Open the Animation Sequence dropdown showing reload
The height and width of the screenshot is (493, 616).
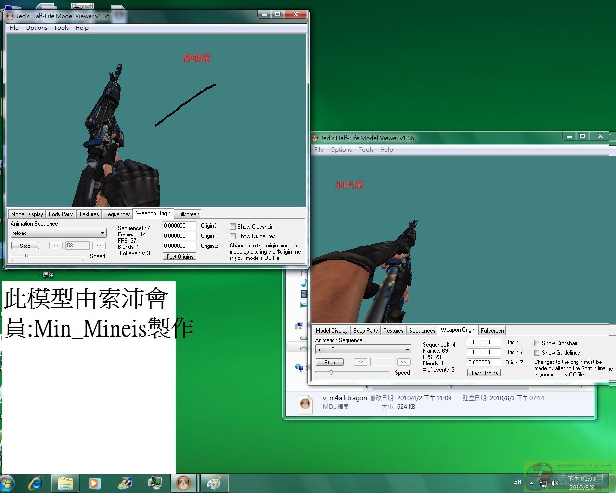pyautogui.click(x=58, y=233)
